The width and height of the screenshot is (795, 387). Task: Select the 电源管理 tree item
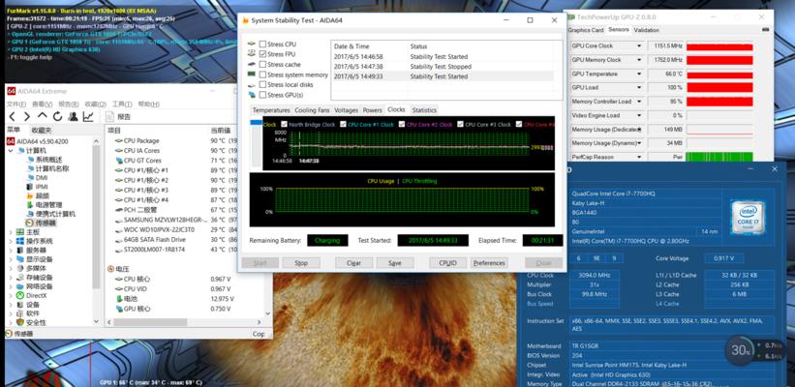pyautogui.click(x=48, y=205)
